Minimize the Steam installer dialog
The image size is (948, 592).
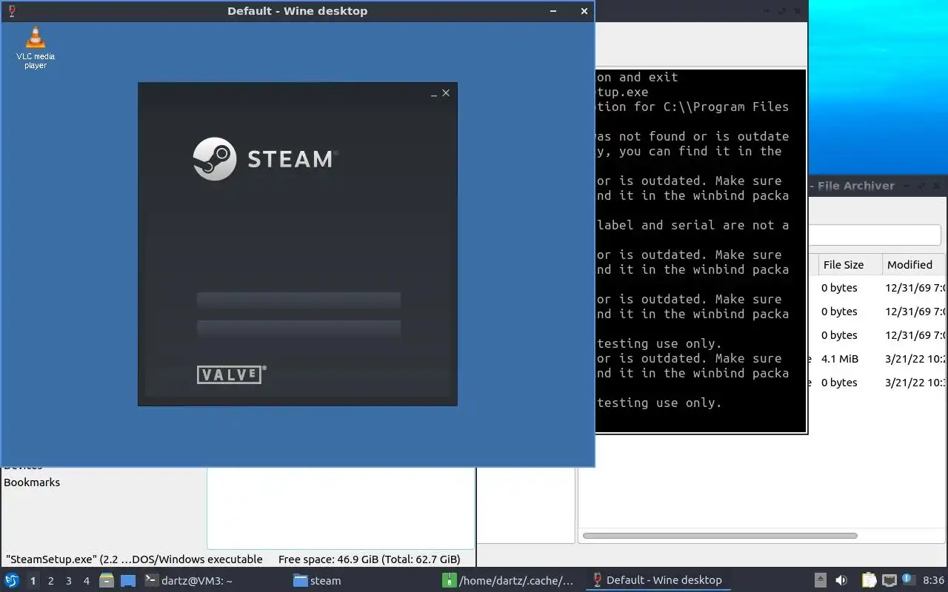434,93
